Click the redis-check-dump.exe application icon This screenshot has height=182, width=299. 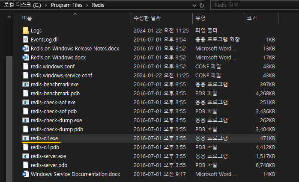pyautogui.click(x=26, y=120)
